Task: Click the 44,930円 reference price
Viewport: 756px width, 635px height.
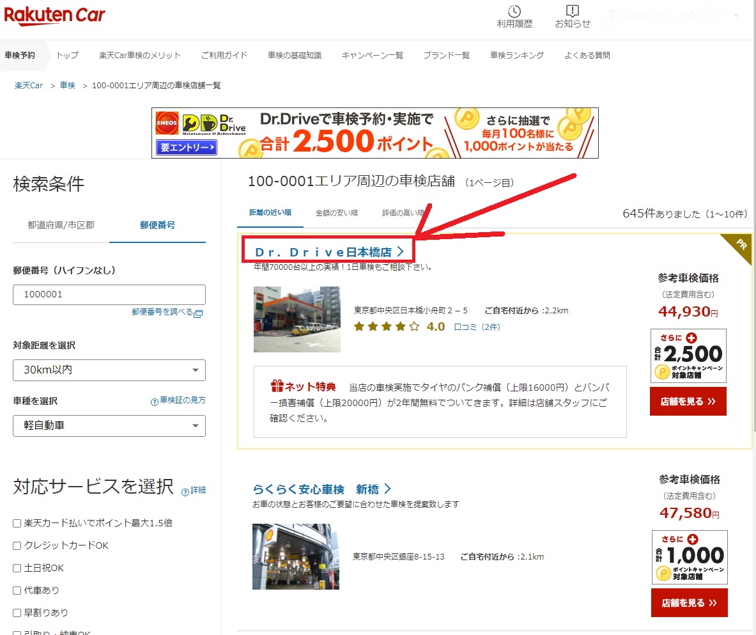Action: click(x=688, y=311)
